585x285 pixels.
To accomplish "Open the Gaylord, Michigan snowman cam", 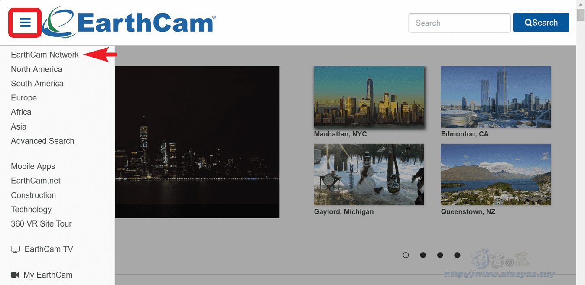I will 369,174.
